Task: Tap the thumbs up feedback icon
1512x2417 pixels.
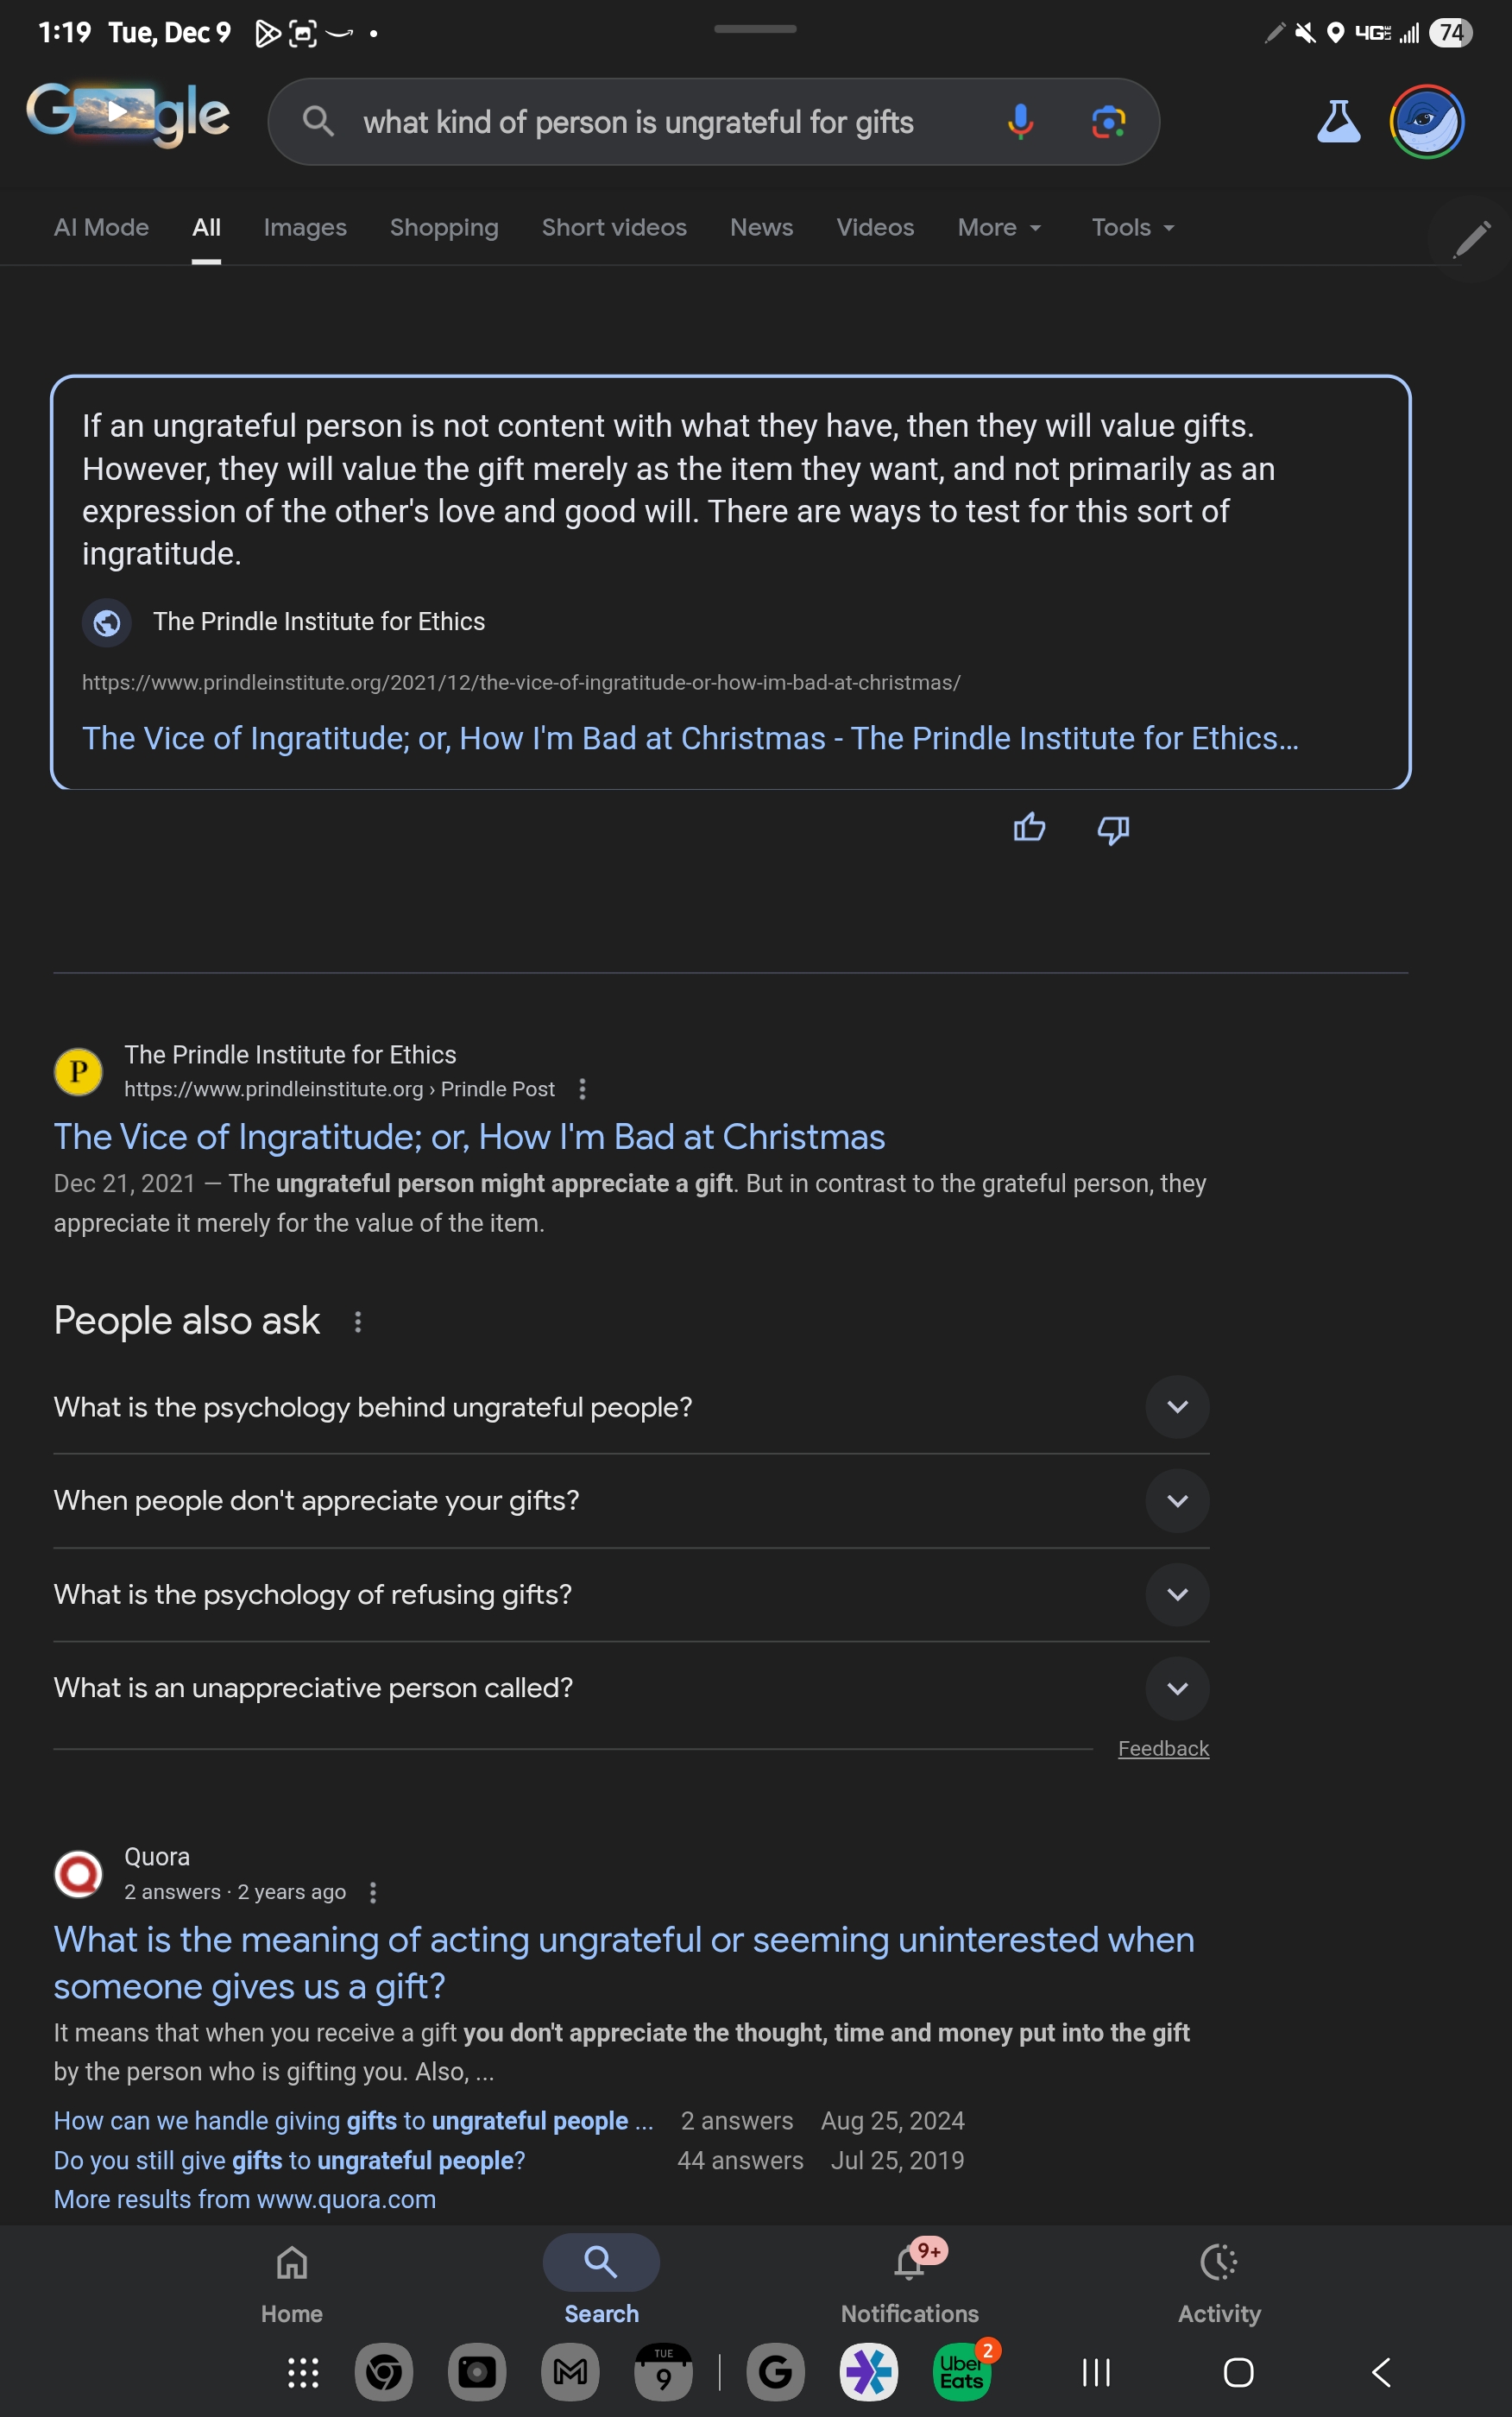Action: (x=1029, y=828)
